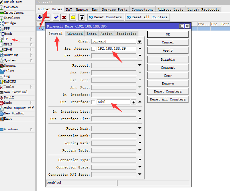Viewport: 230px width, 191px height.
Task: Expand the IP submenu in sidebar
Action: 31,39
